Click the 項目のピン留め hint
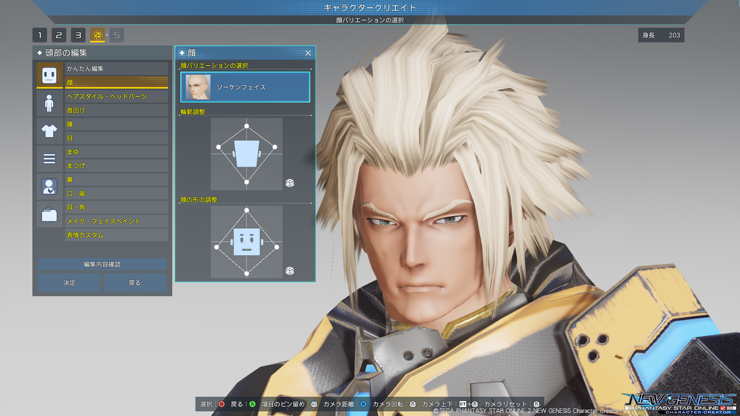The image size is (740, 416). click(x=290, y=404)
